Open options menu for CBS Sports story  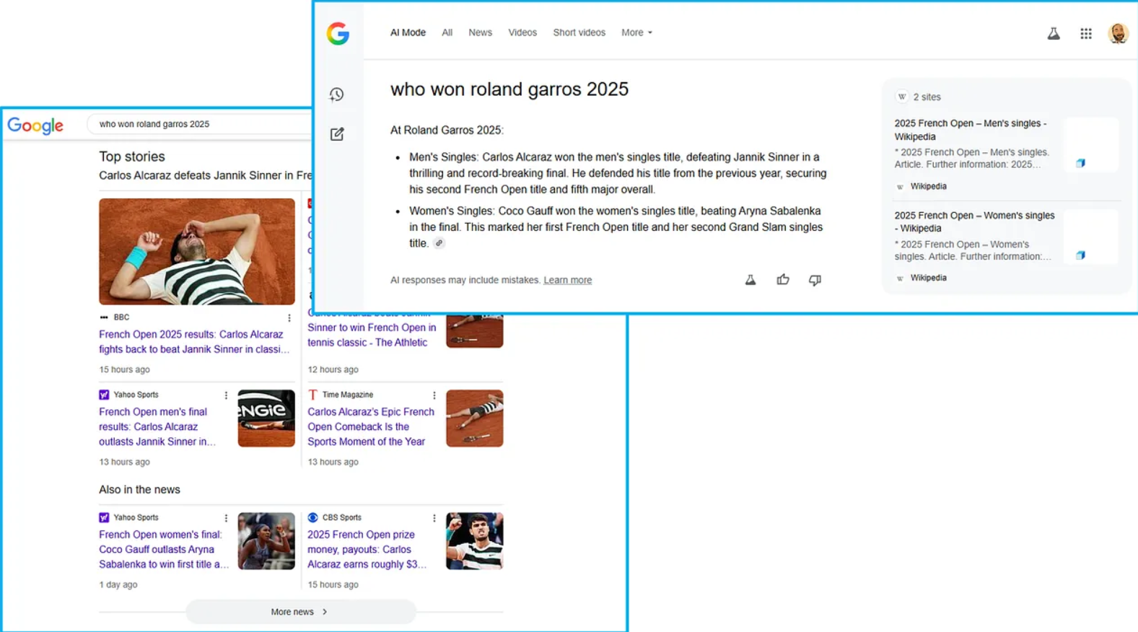[x=434, y=518]
